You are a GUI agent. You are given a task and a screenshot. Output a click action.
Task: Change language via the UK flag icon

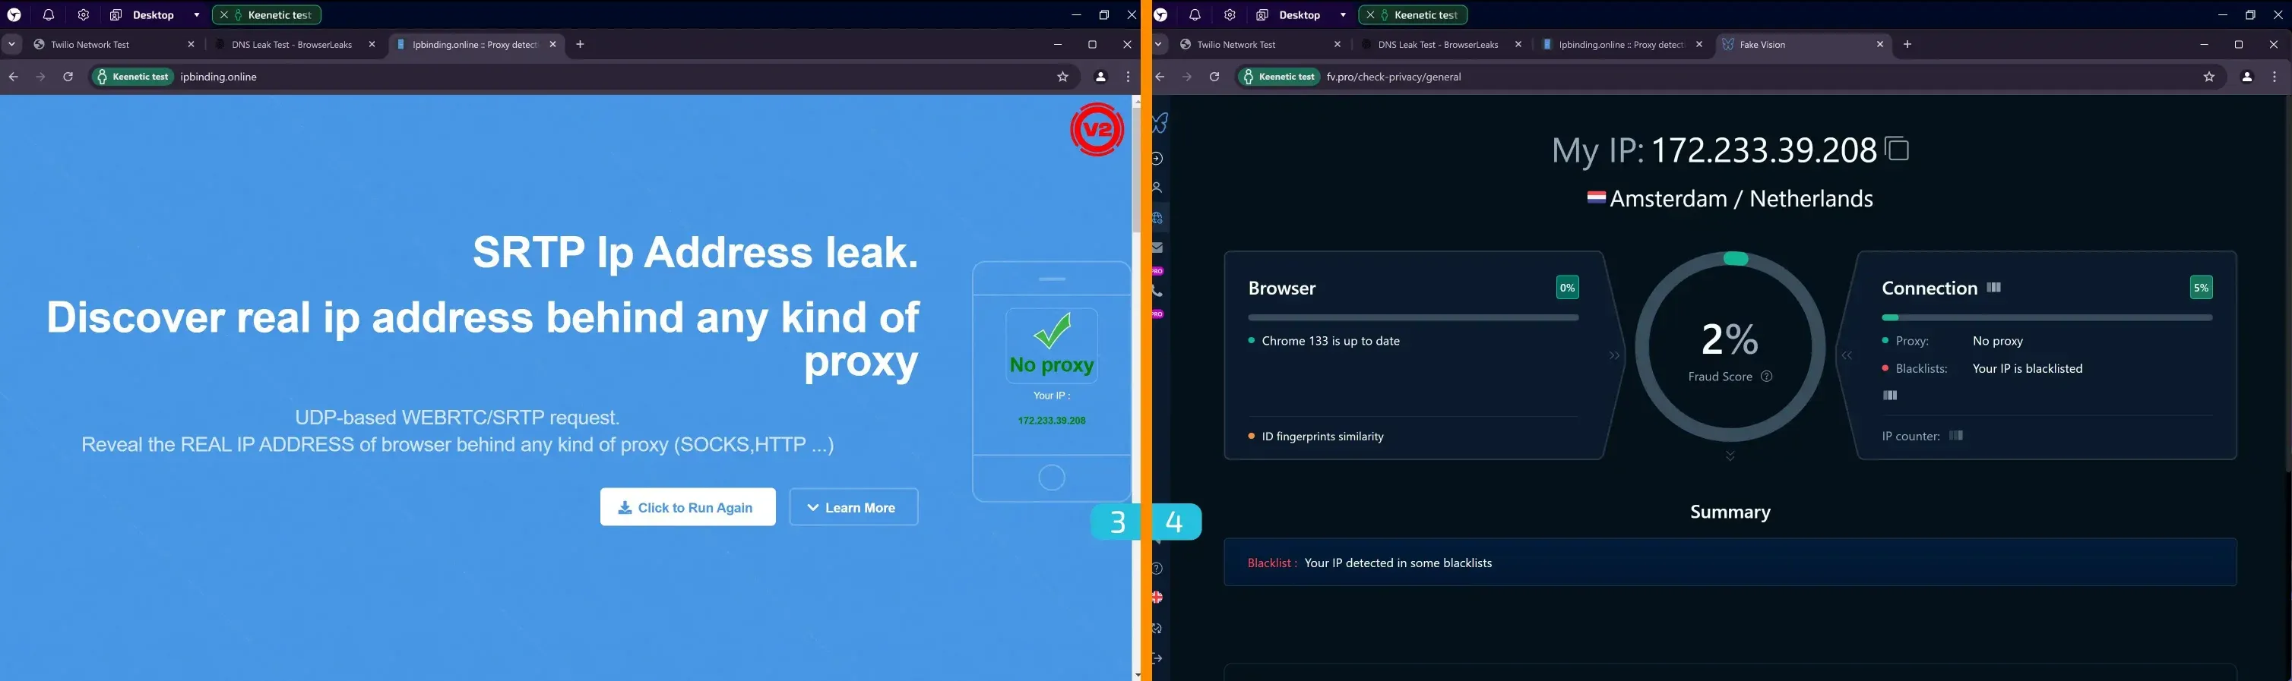point(1157,597)
